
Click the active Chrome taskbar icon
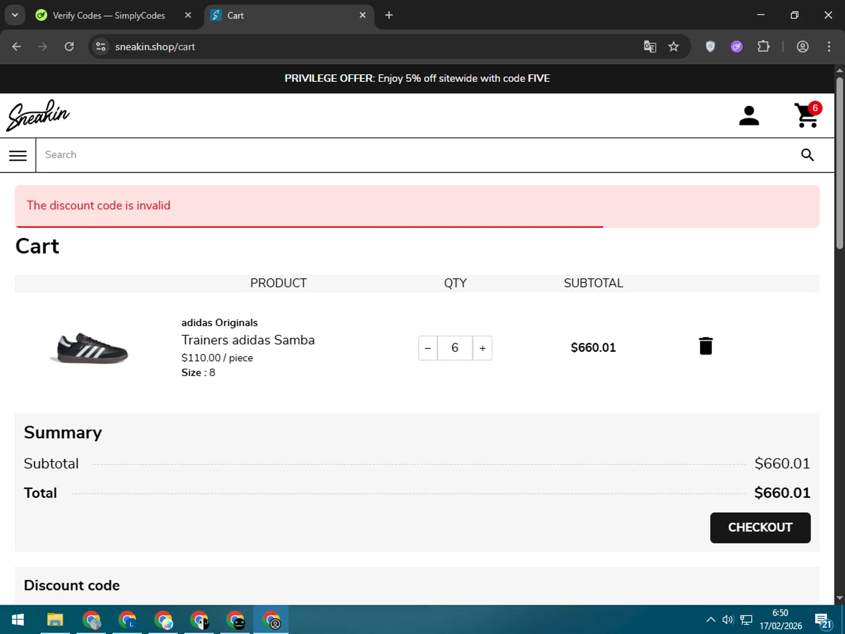click(x=272, y=620)
